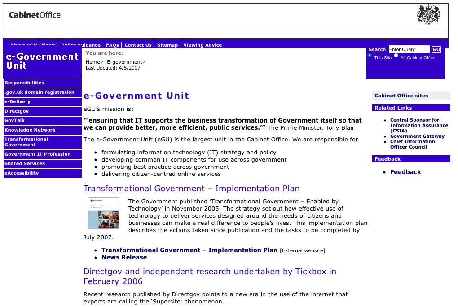Viewport: 458px width, 307px height.
Task: Click the Cabinet Office logo
Action: click(x=35, y=15)
